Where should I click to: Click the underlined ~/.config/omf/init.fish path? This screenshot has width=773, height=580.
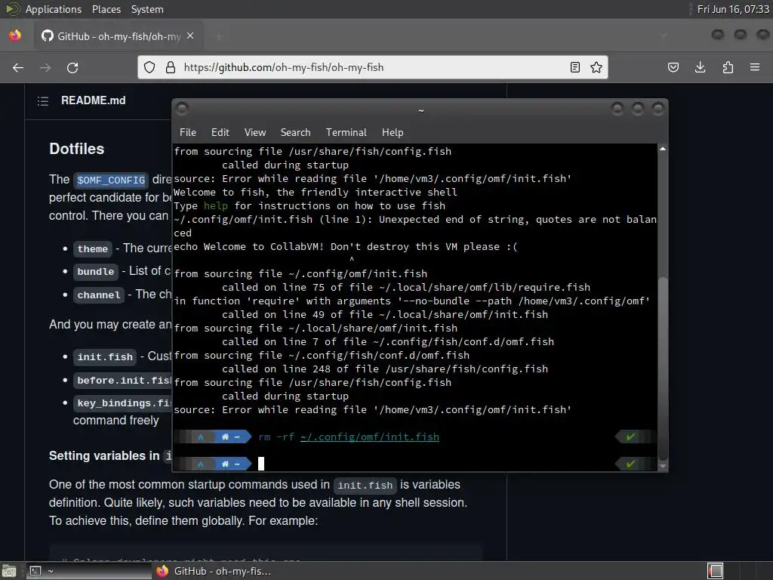[370, 437]
